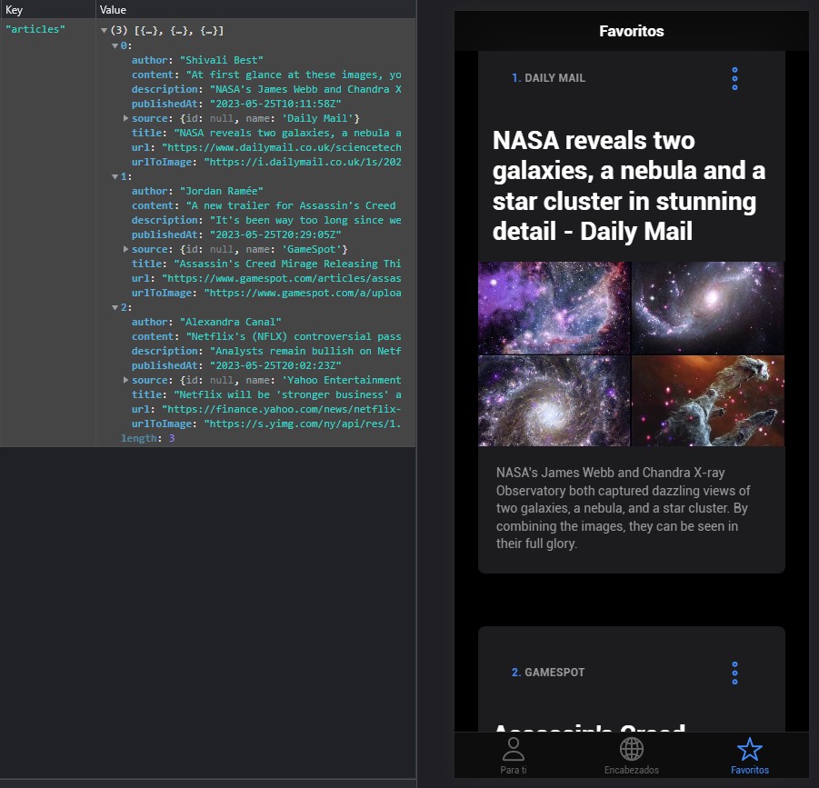Select the title "Assassin's Creed Mirage Releasing" row
819x788 pixels.
(x=266, y=264)
